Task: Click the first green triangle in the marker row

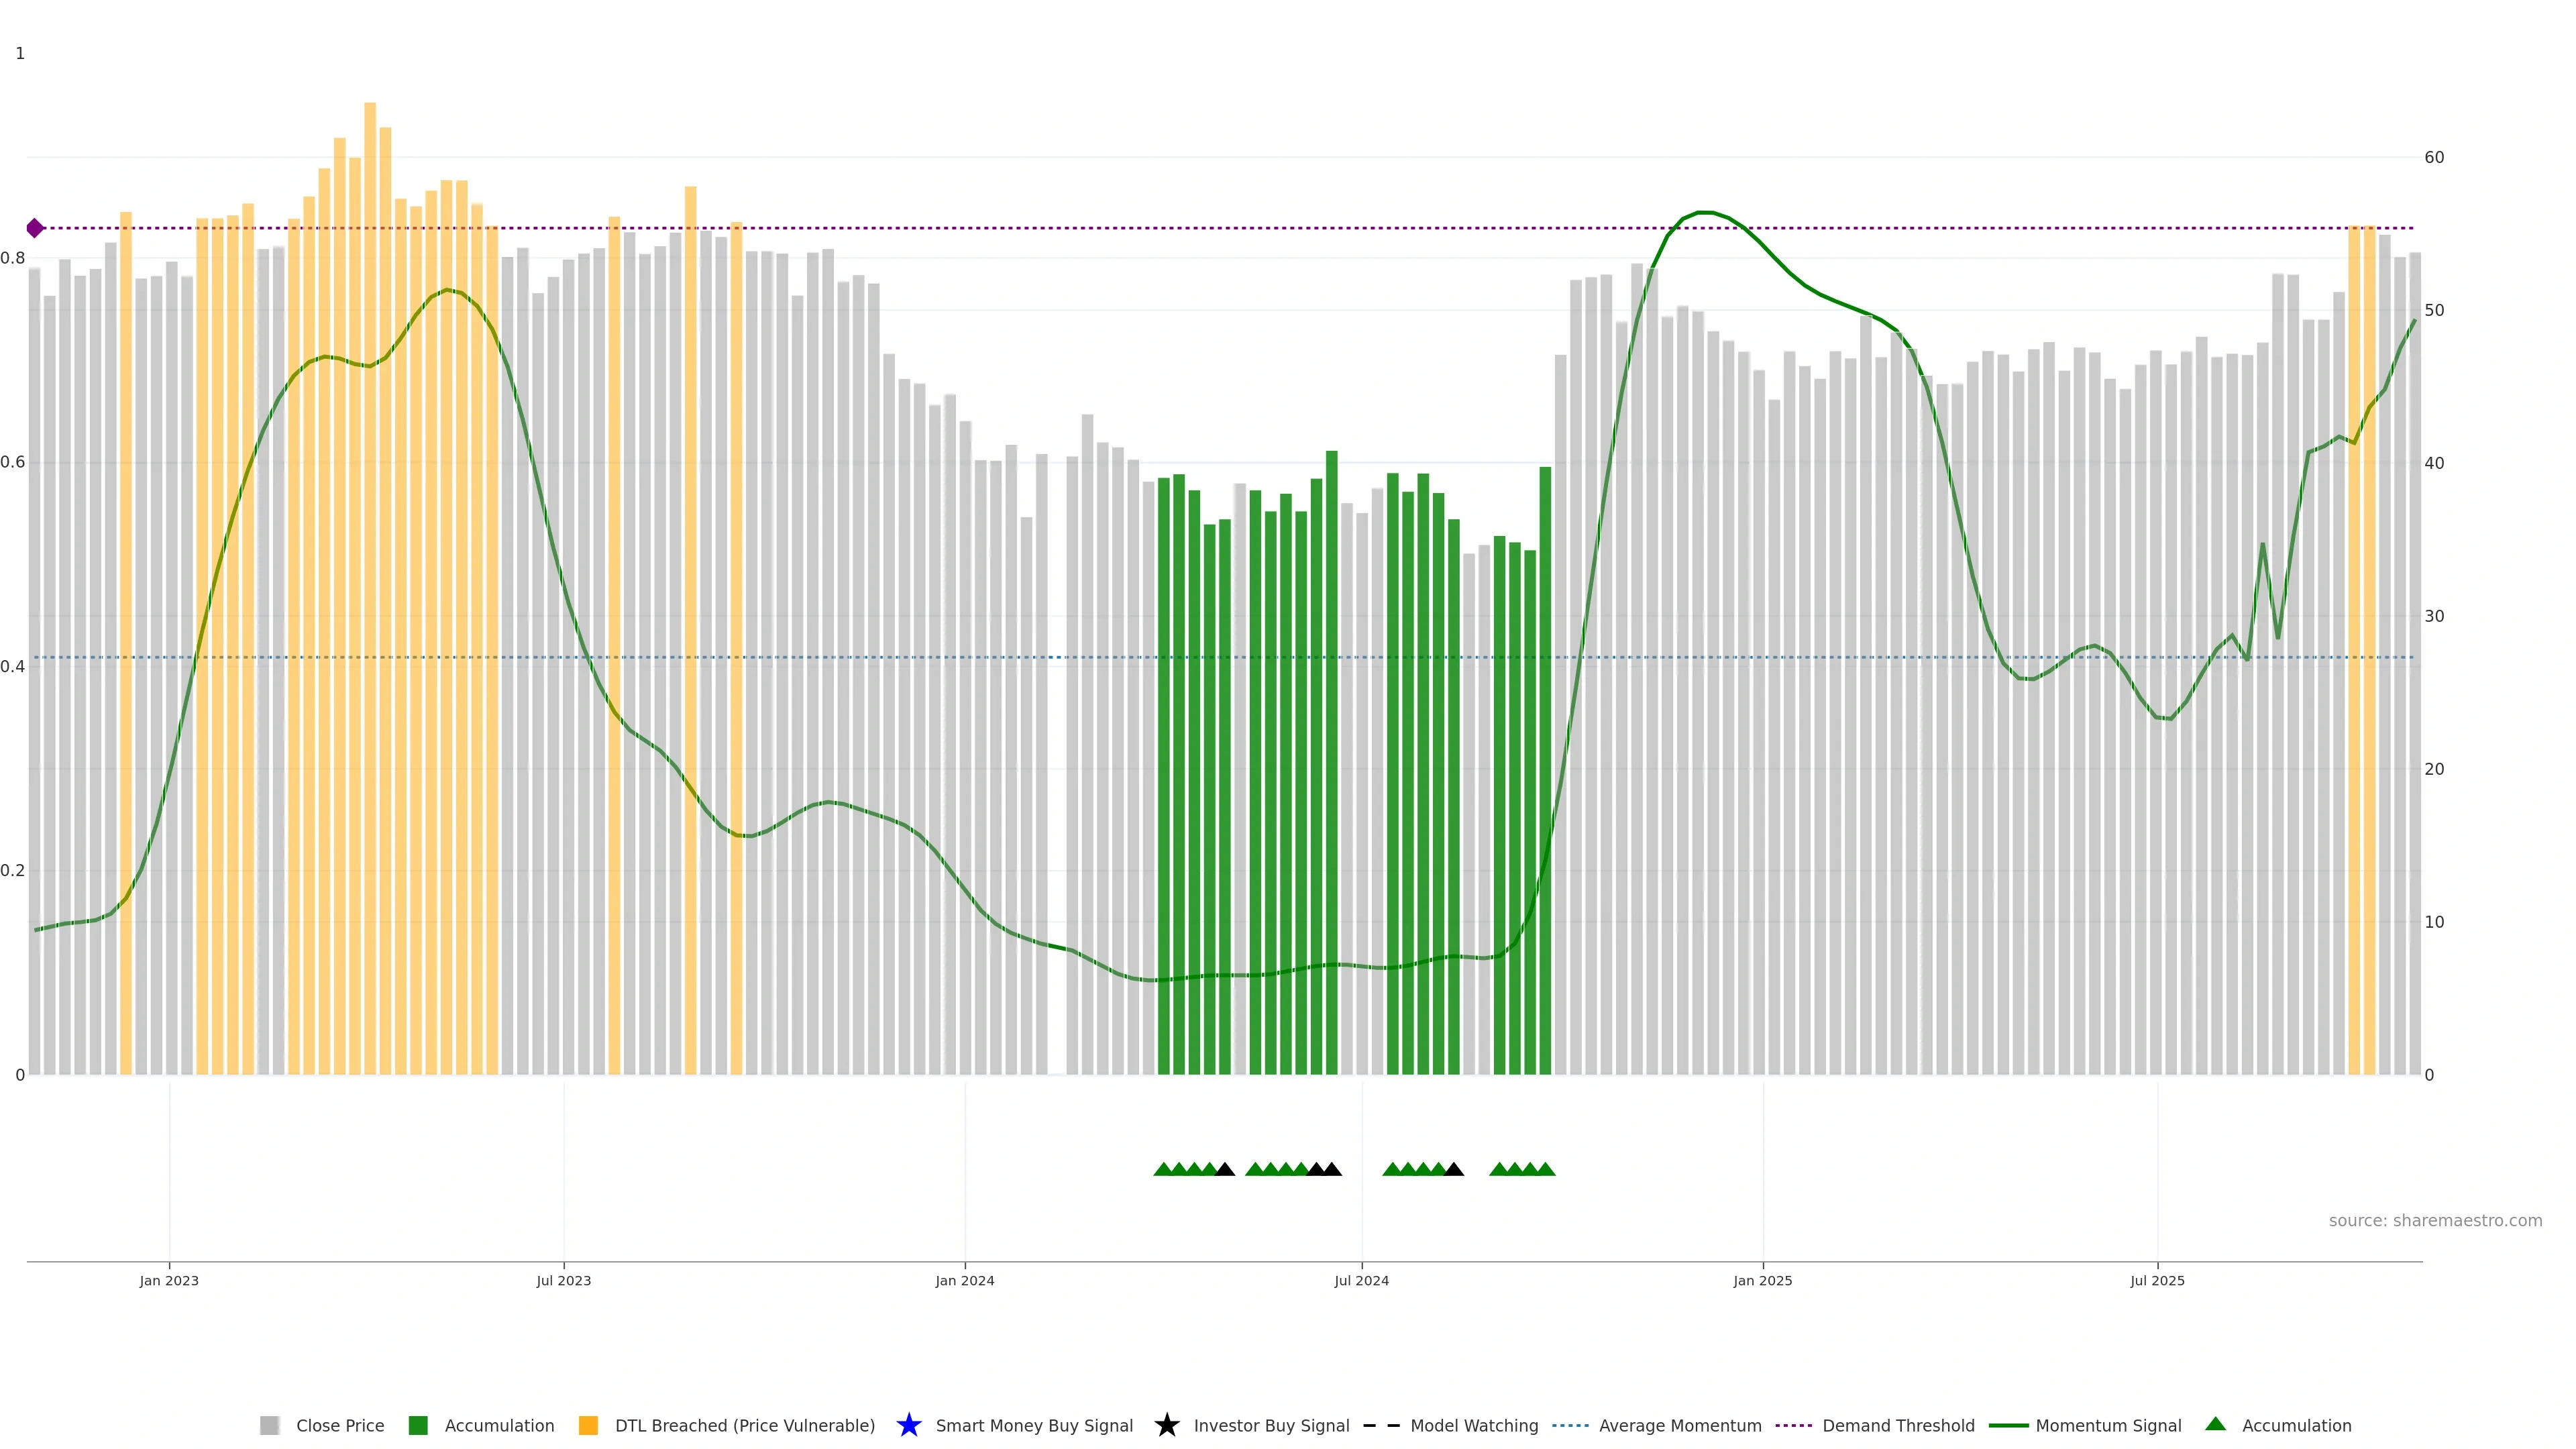Action: (x=1163, y=1169)
